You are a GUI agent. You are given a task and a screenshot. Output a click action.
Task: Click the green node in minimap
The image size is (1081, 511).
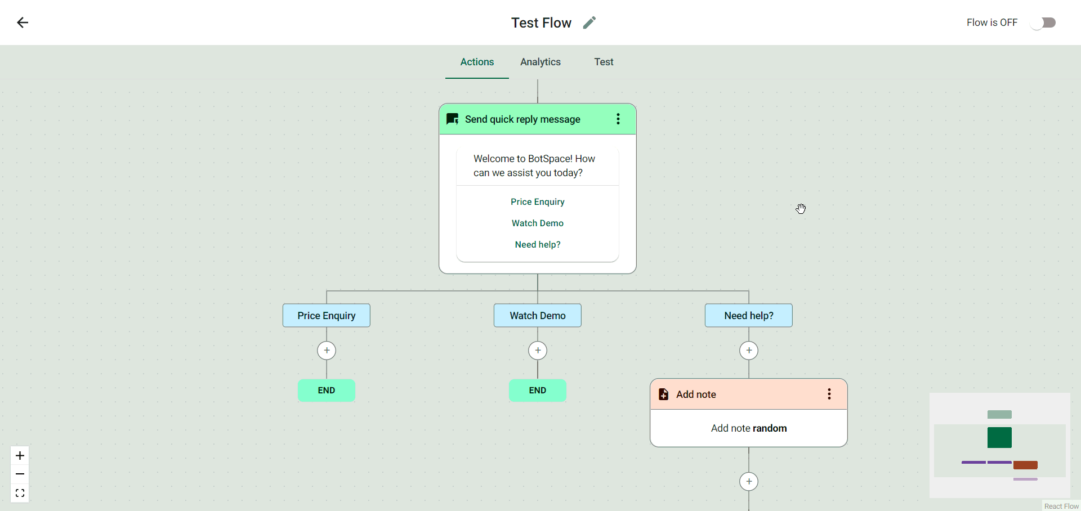coord(999,437)
